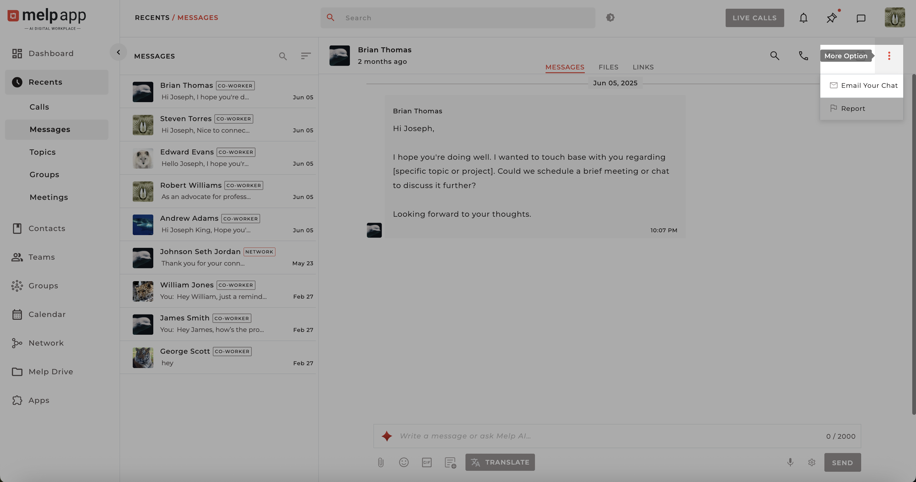Screen dimensions: 916x482
Task: Click the notifications bell icon
Action: (803, 17)
